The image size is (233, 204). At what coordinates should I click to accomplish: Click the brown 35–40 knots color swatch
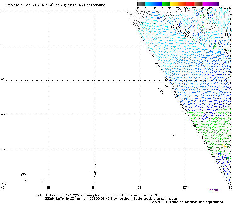[x=198, y=4]
